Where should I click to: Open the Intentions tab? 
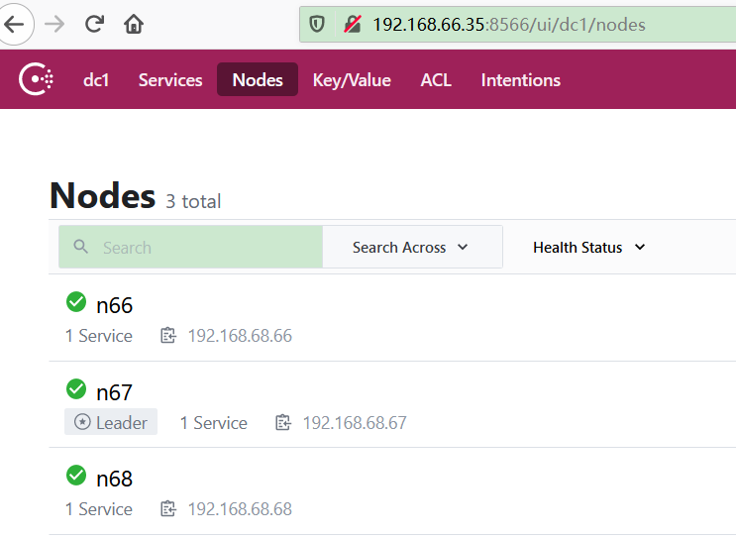point(520,80)
